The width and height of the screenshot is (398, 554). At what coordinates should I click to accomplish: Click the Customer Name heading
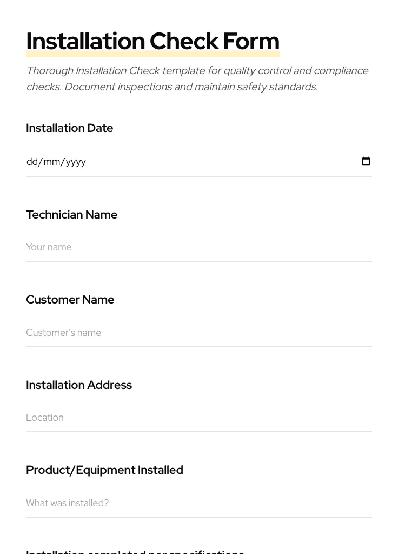(x=70, y=300)
